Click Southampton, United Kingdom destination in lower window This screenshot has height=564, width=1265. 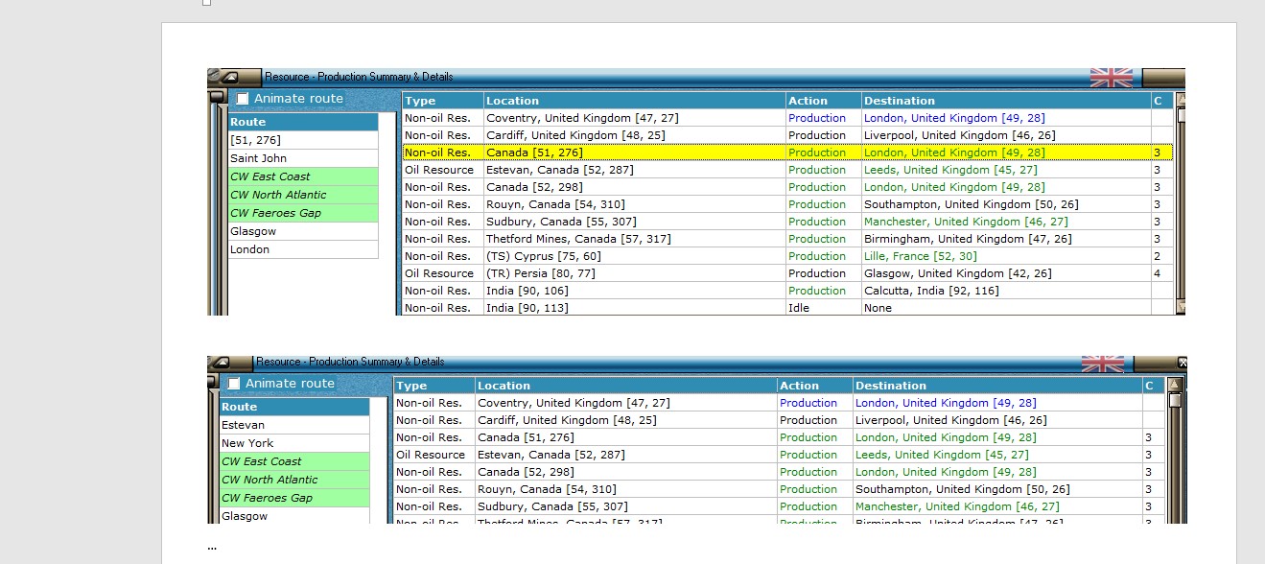997,489
